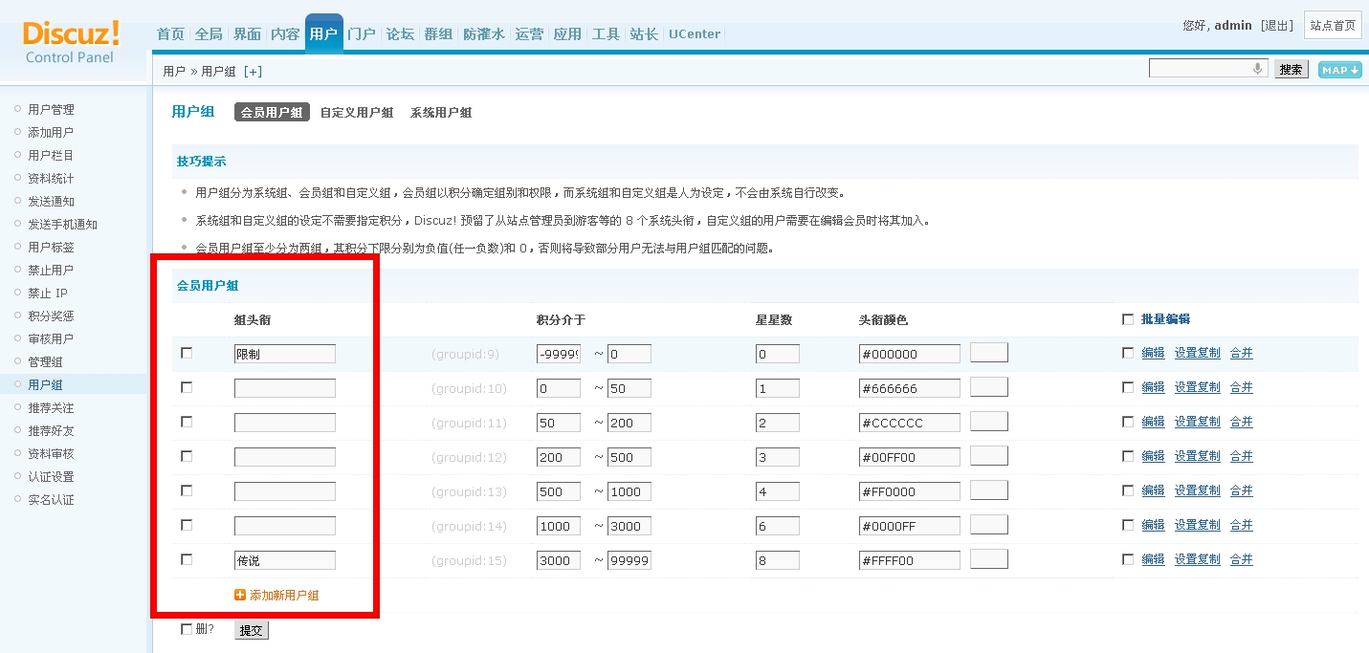Click the plus icon for 添加新用户组

240,595
